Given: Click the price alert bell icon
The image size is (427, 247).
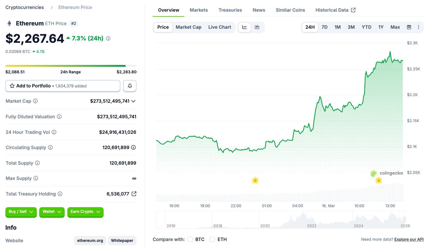Looking at the screenshot, I should (130, 86).
